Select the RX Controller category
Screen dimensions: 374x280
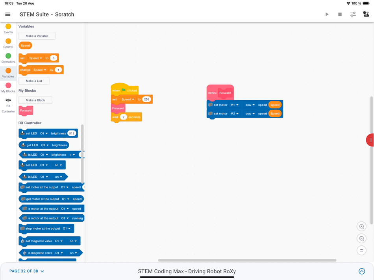8,105
